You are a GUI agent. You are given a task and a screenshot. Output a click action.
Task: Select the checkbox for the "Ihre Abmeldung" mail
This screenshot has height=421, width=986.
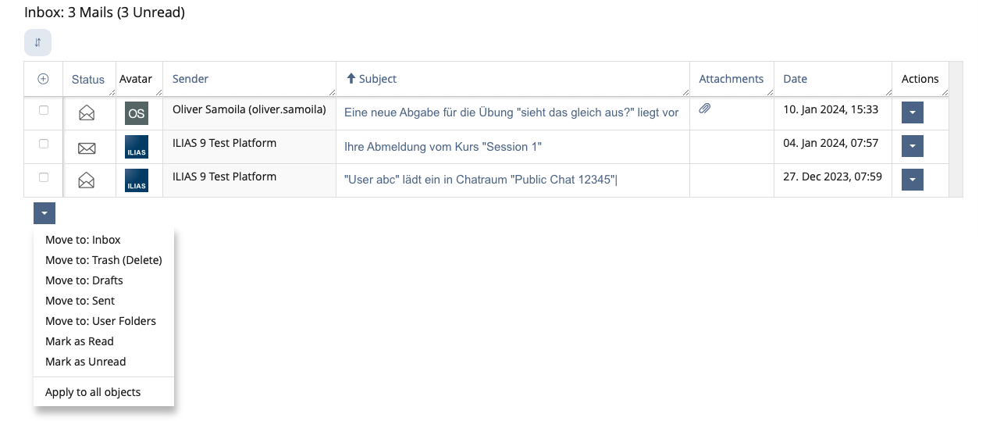click(44, 144)
